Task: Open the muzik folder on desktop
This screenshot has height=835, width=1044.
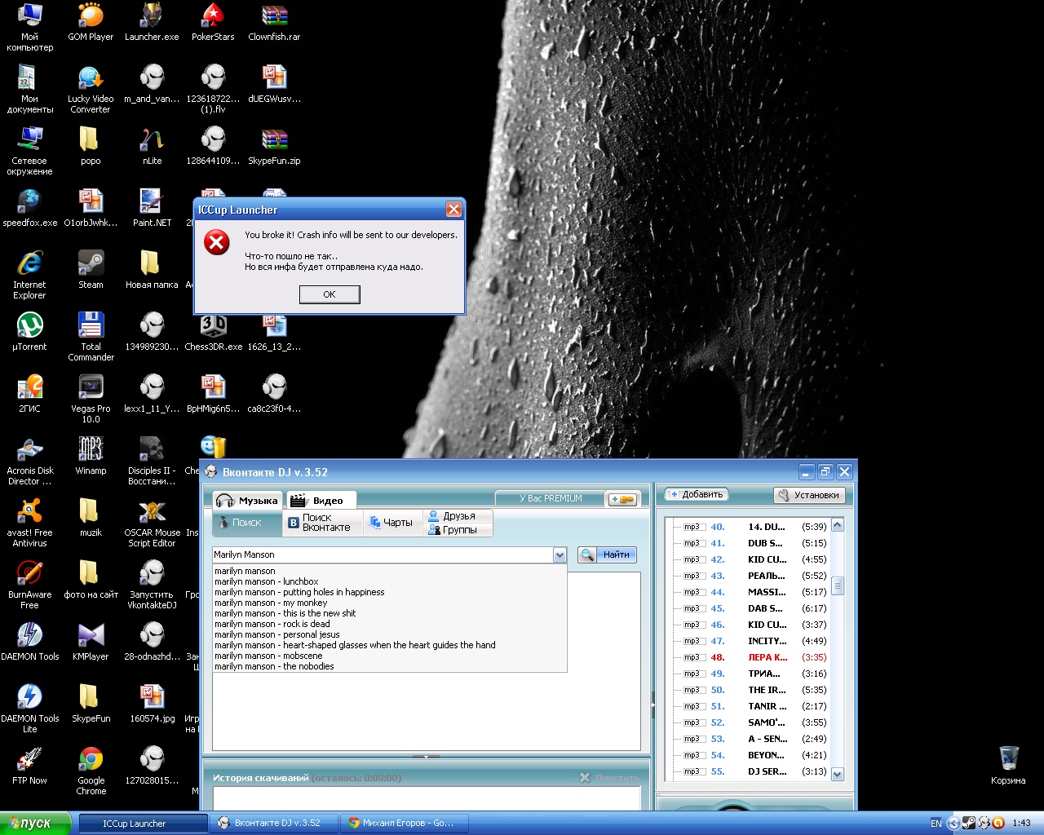Action: pyautogui.click(x=91, y=518)
